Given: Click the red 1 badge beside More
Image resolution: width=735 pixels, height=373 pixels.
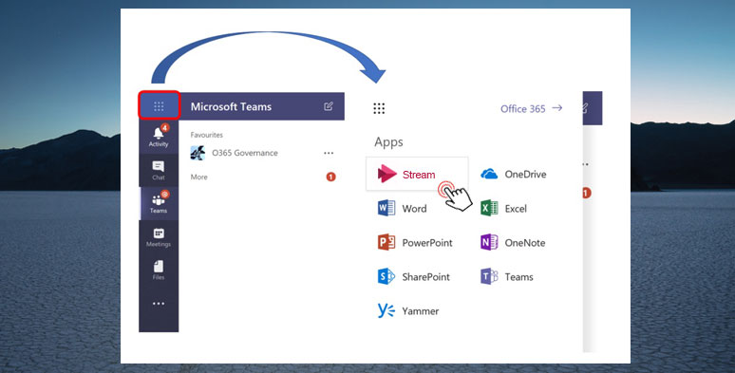Looking at the screenshot, I should (330, 177).
